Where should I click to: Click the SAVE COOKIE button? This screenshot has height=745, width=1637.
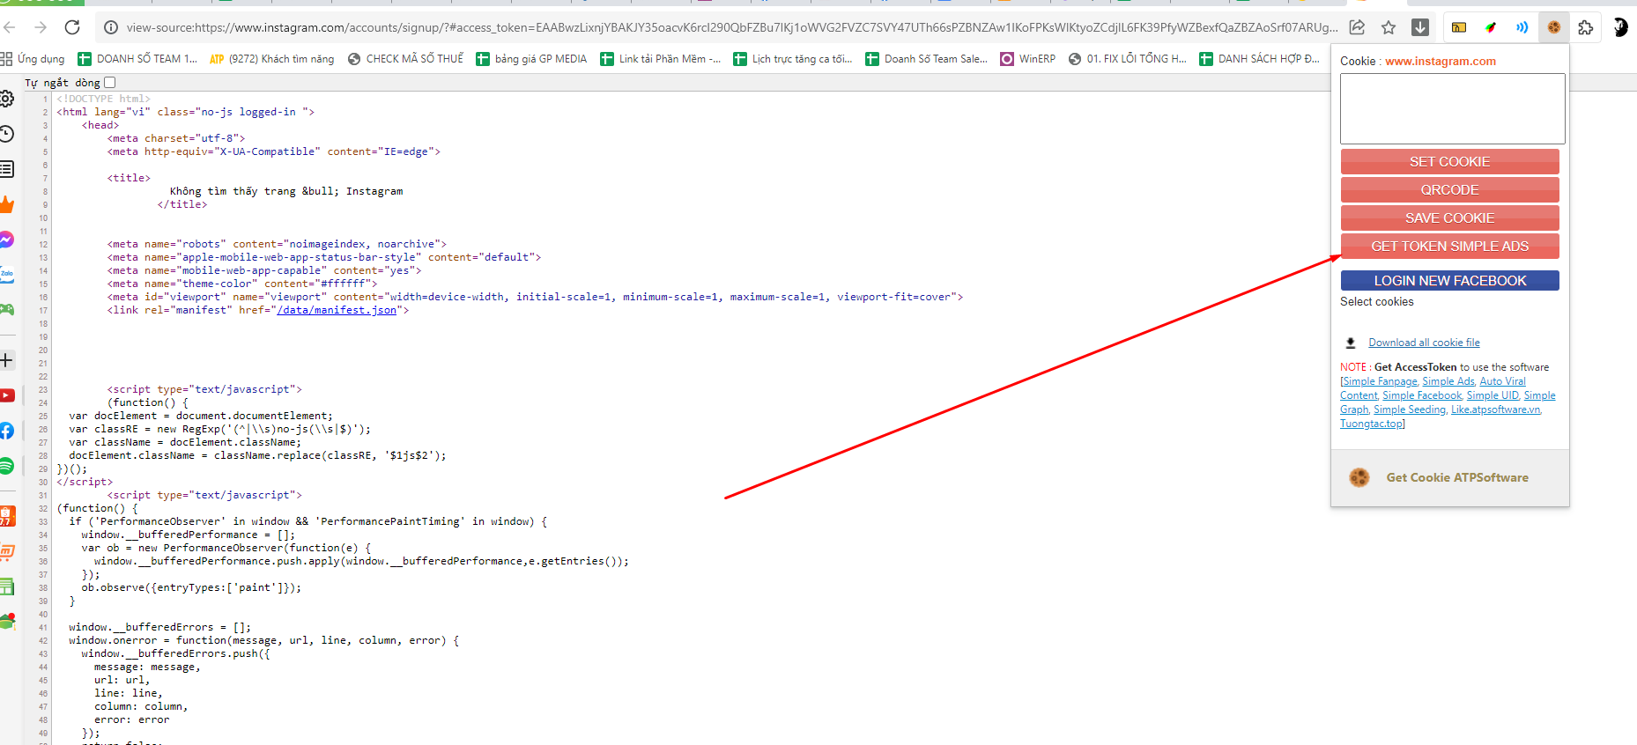(x=1449, y=218)
